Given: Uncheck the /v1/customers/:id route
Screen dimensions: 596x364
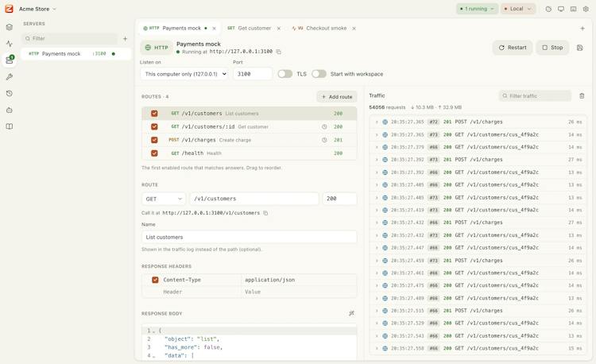Looking at the screenshot, I should click(x=154, y=127).
